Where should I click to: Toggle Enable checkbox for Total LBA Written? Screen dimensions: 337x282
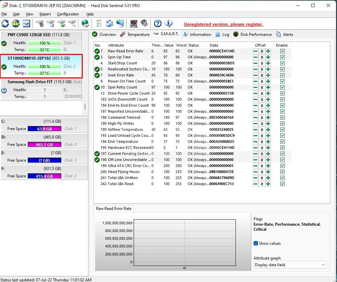(282, 178)
